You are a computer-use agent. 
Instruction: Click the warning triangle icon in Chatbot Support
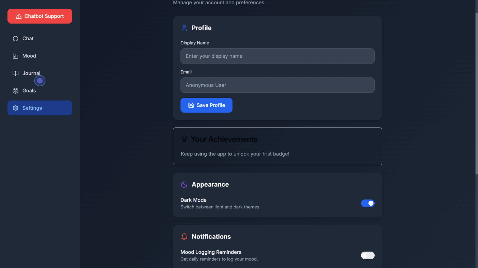tap(19, 16)
